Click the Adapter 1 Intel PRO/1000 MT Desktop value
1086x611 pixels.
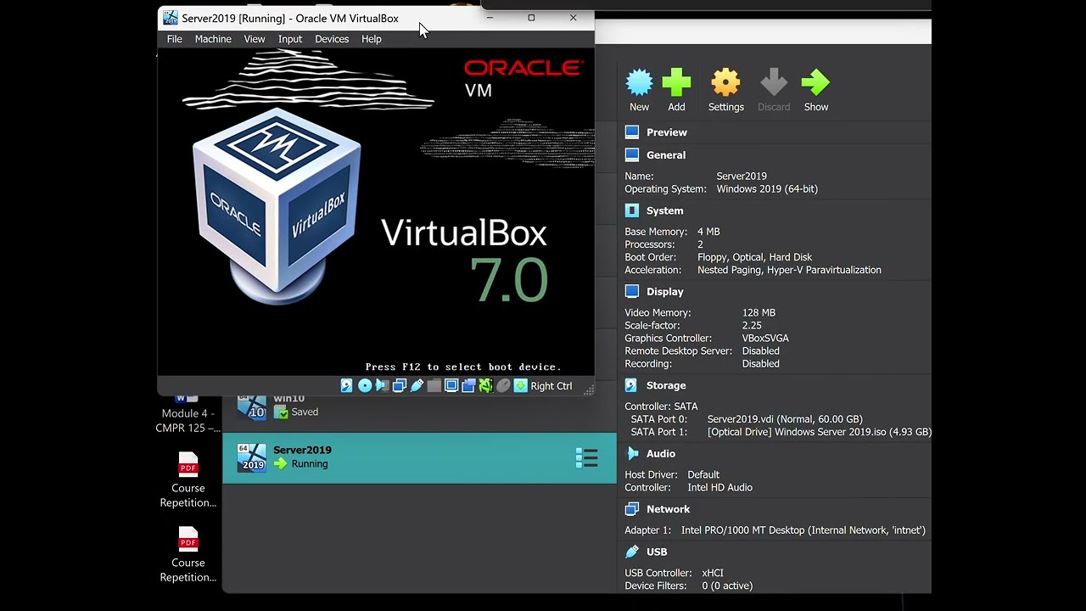pos(803,530)
